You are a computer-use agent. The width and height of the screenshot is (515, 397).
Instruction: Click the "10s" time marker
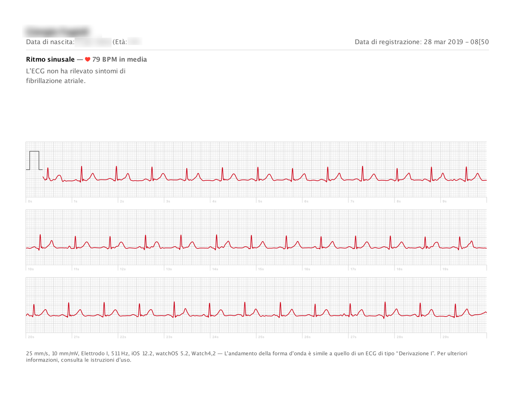[x=31, y=269]
